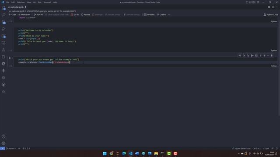Show the notebook Outline

click(161, 14)
